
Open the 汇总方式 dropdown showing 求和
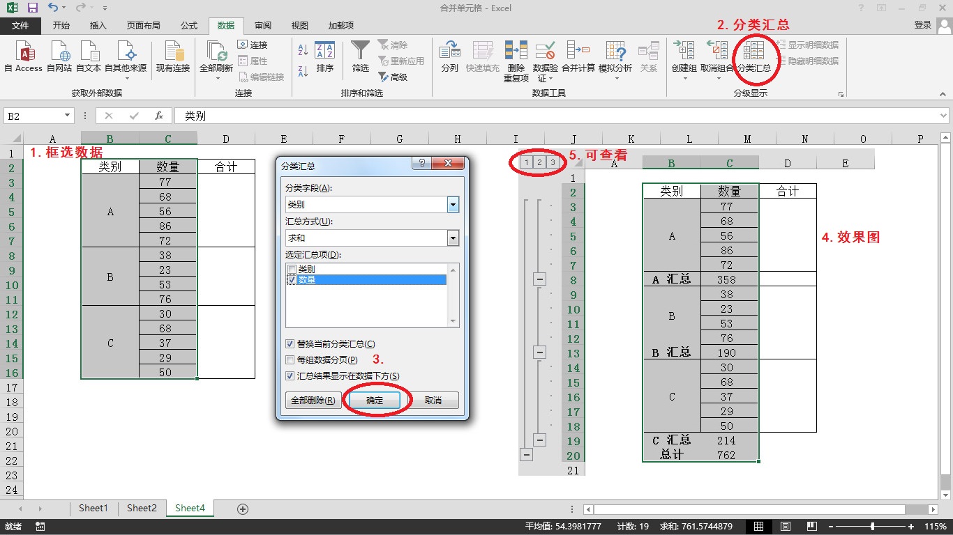click(x=453, y=238)
